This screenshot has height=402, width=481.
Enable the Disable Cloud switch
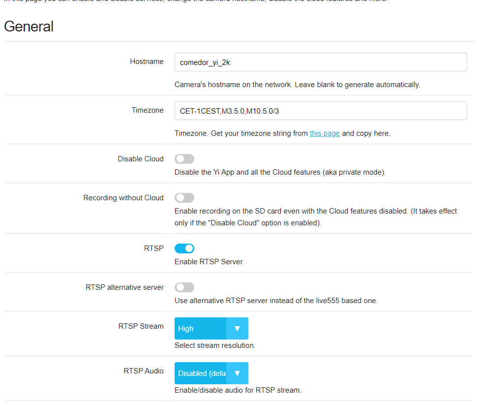184,159
